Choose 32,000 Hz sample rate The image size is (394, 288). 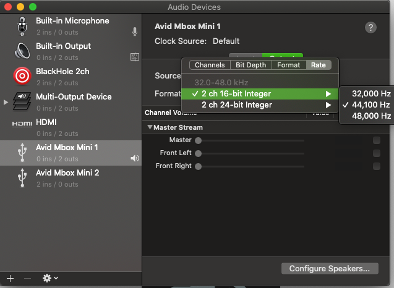(x=371, y=93)
